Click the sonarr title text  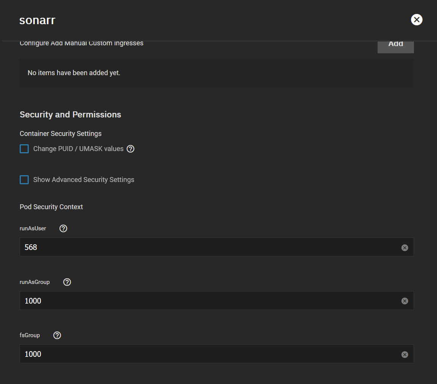(37, 20)
